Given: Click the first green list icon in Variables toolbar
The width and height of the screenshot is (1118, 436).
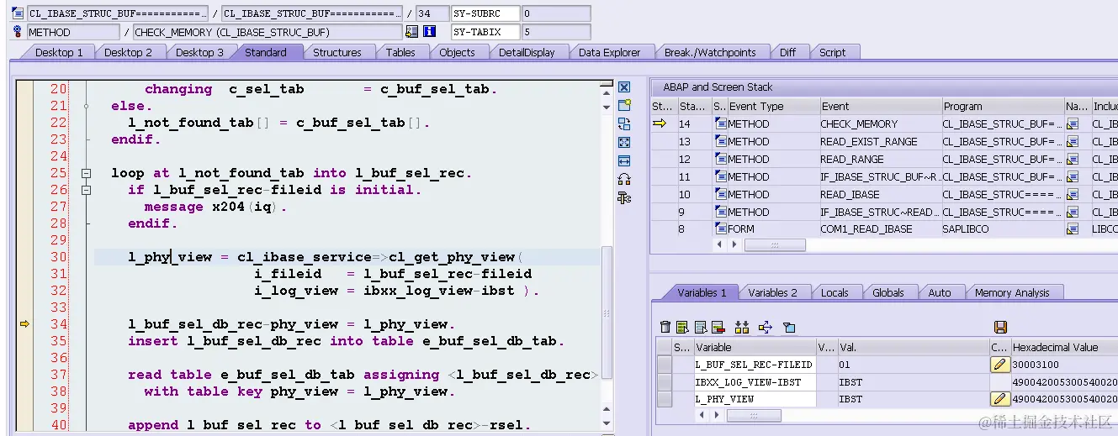Looking at the screenshot, I should pyautogui.click(x=682, y=327).
